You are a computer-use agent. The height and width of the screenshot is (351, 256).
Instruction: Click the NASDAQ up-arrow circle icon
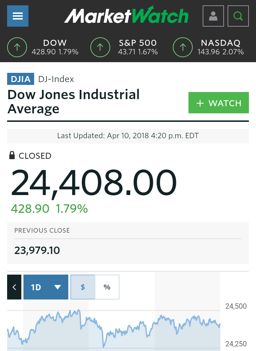183,47
